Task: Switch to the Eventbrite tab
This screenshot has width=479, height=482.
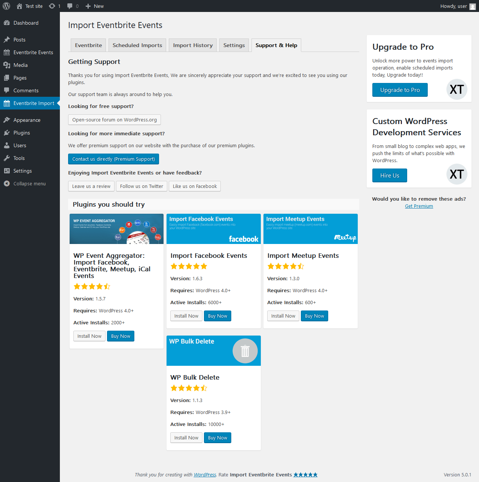Action: click(x=88, y=45)
